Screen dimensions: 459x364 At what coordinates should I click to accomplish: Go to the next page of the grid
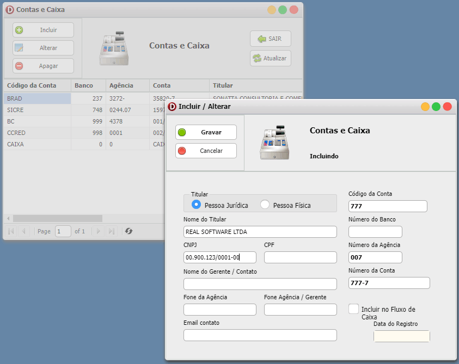(x=99, y=231)
